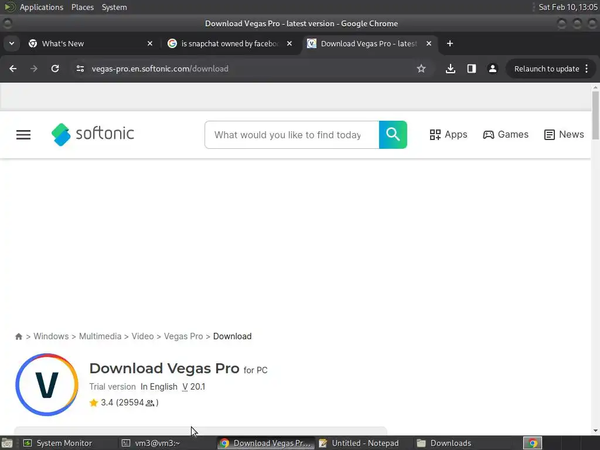Click Relaunch to update button
Viewport: 600px width, 450px height.
[547, 69]
